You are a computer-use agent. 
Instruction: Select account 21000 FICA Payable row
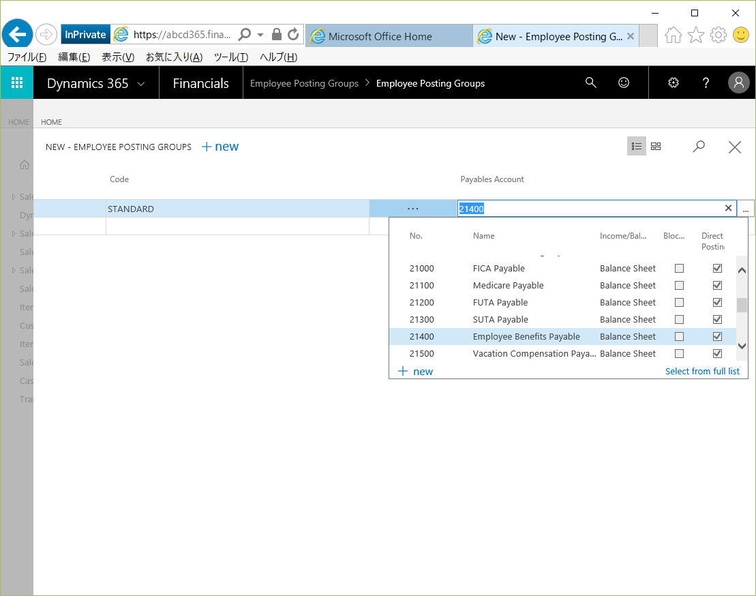[x=562, y=268]
